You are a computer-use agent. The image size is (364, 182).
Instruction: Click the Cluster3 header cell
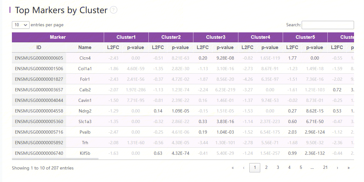tap(216, 37)
